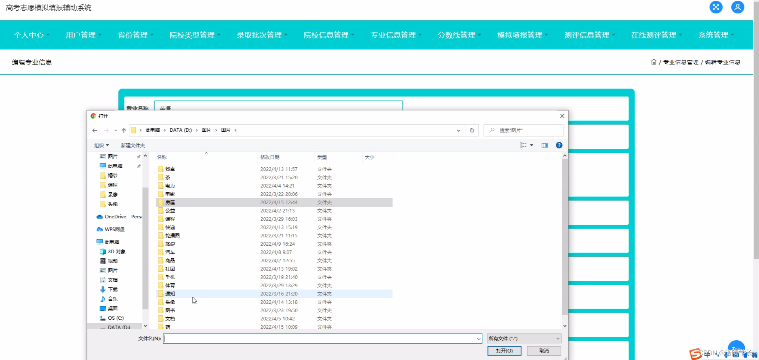This screenshot has height=360, width=759.
Task: Open the 在线测评管理 menu
Action: 657,35
